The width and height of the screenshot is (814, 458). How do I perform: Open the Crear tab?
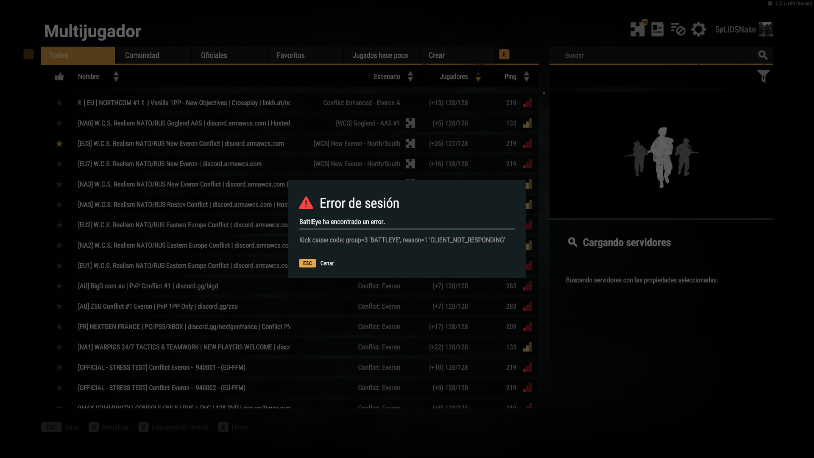[x=457, y=56]
